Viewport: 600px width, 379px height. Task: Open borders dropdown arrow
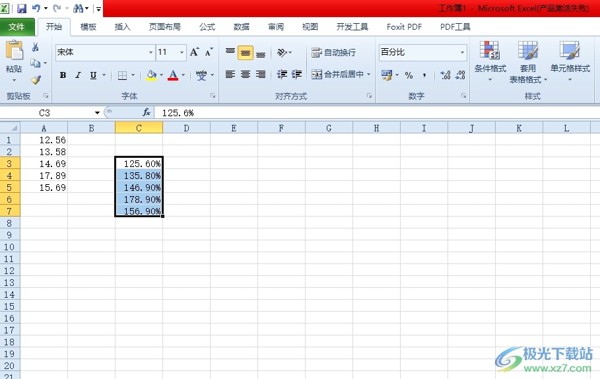pyautogui.click(x=133, y=75)
